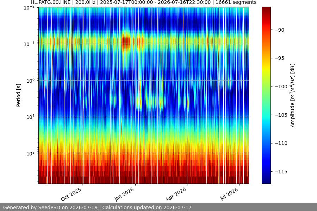This screenshot has width=317, height=211.
Task: Click the "Jul 2026" x-axis tick label
Action: point(229,194)
